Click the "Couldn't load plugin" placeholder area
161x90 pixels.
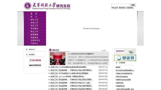[92, 28]
